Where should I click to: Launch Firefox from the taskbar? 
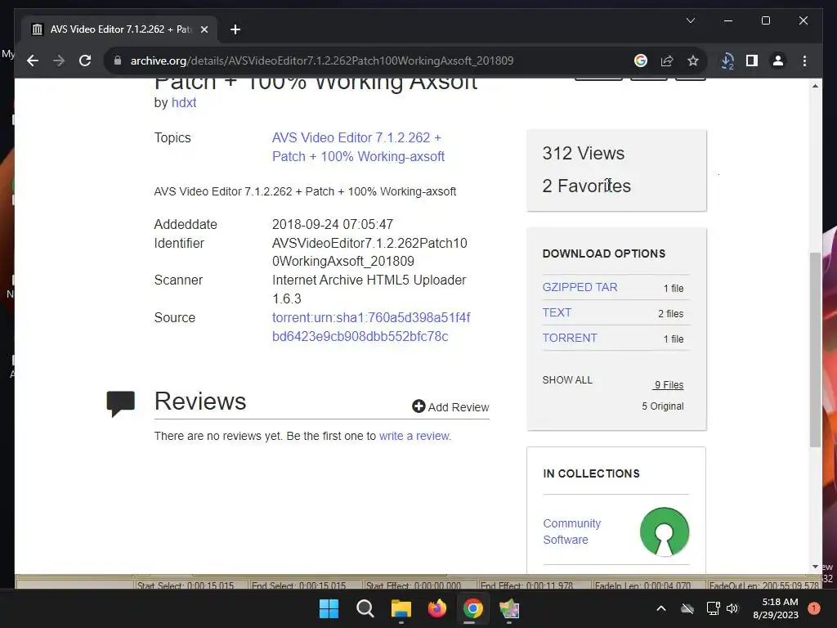pos(437,608)
